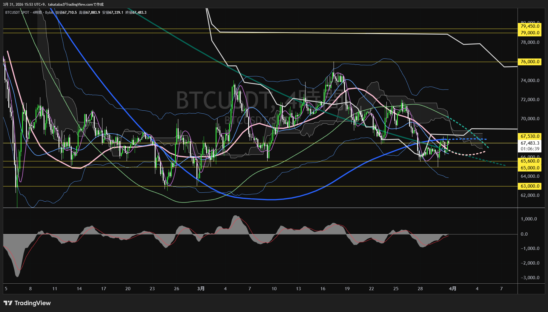Click the BTCUSDT SPOT symbol title
This screenshot has height=312, width=548.
17,13
